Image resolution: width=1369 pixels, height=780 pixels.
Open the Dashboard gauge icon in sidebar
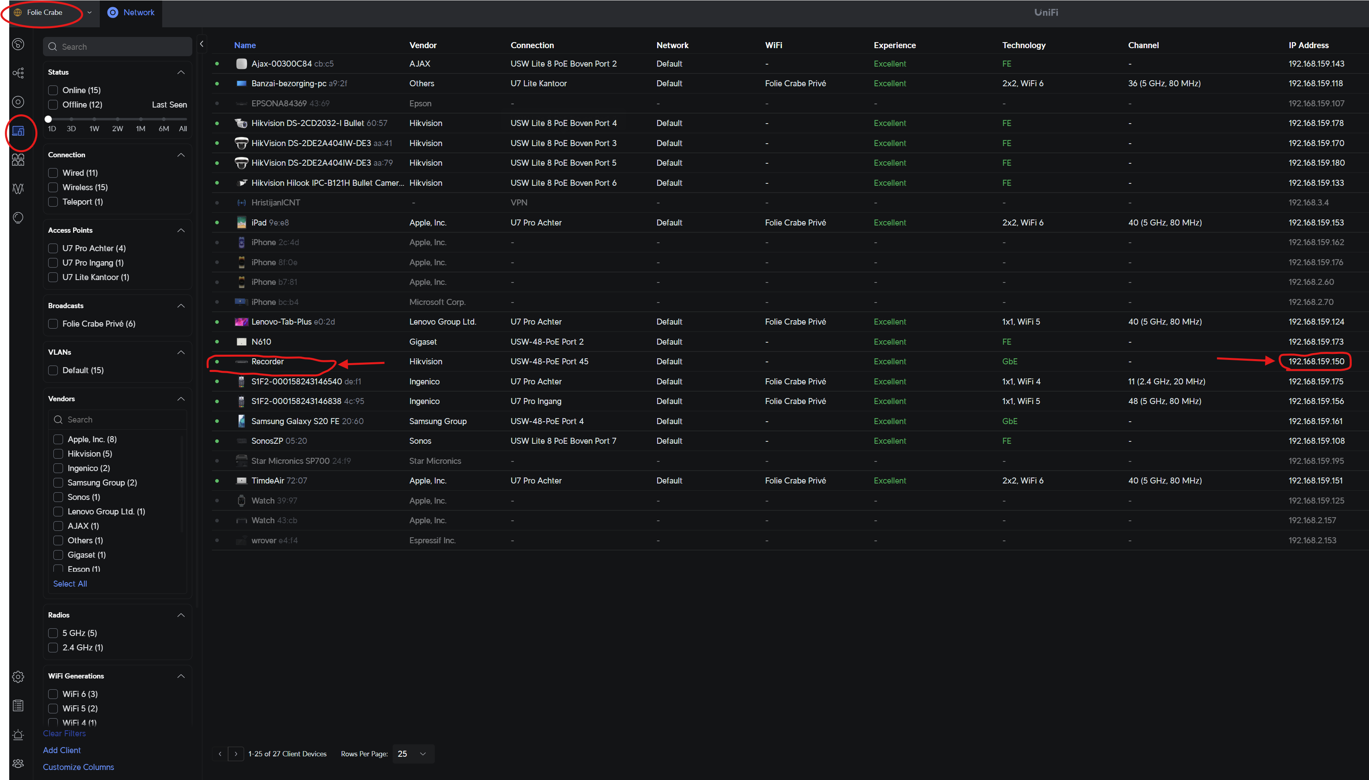(x=18, y=44)
